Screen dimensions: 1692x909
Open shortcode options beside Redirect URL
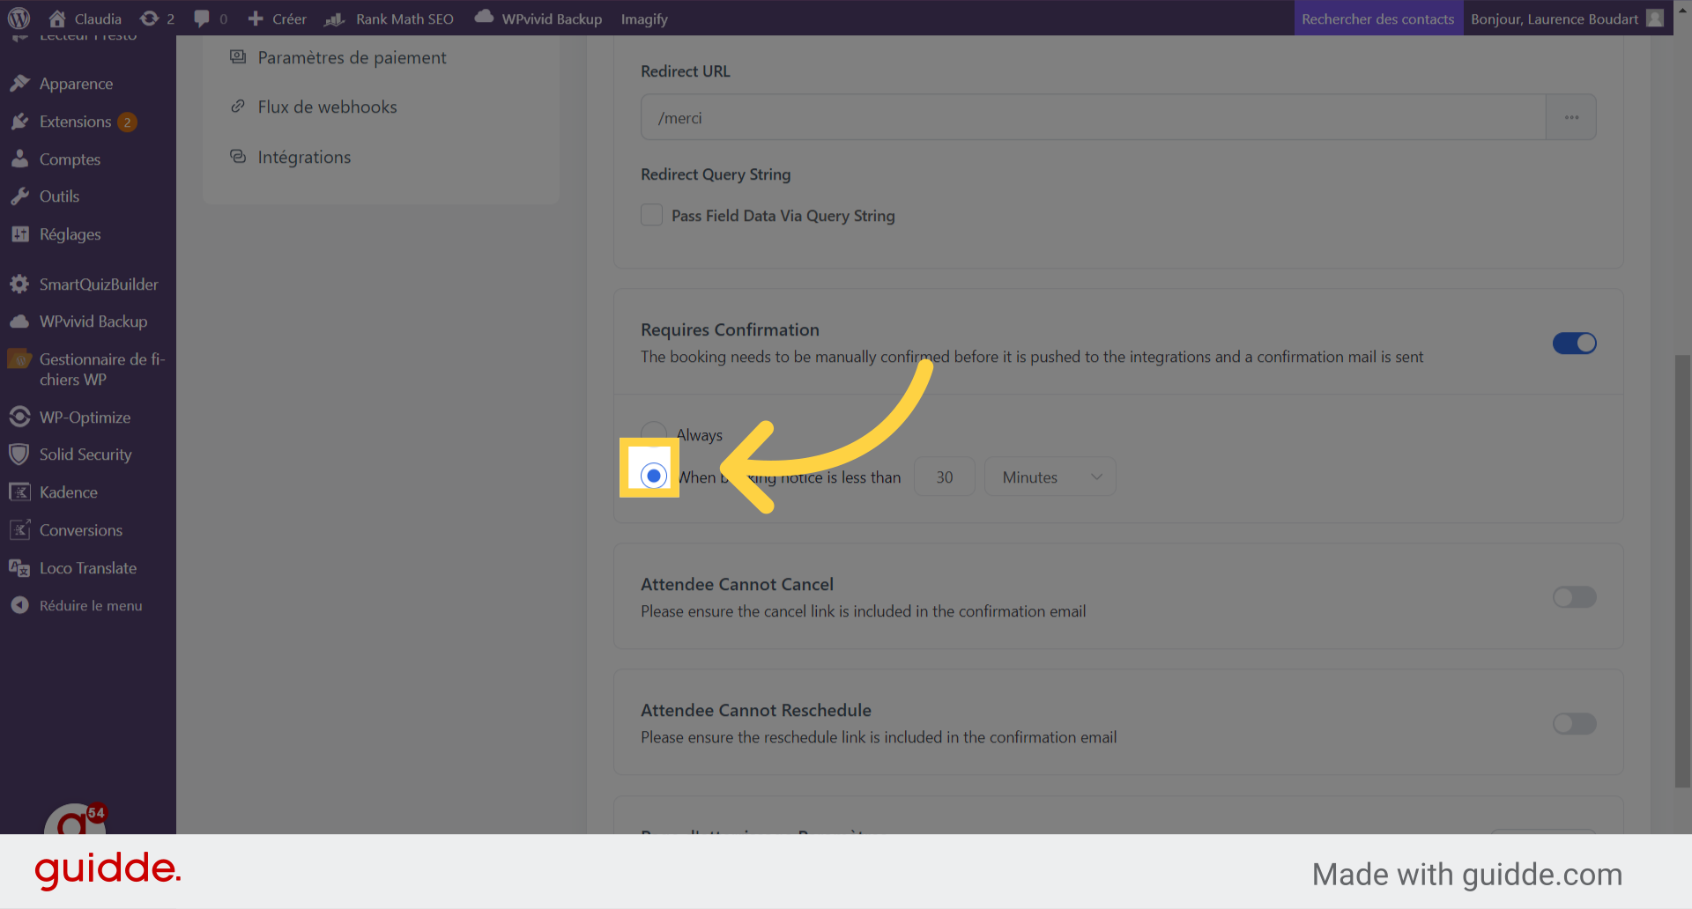click(1571, 117)
